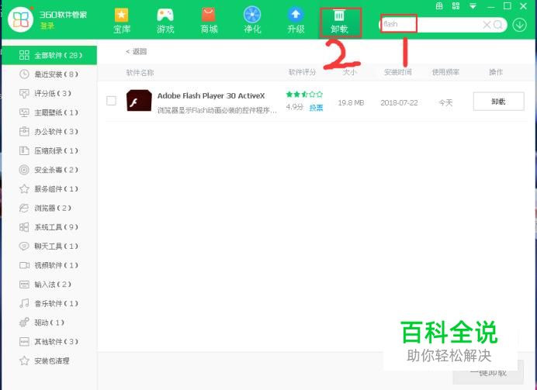Open the 商城 store tab
This screenshot has height=390, width=537.
click(x=209, y=21)
